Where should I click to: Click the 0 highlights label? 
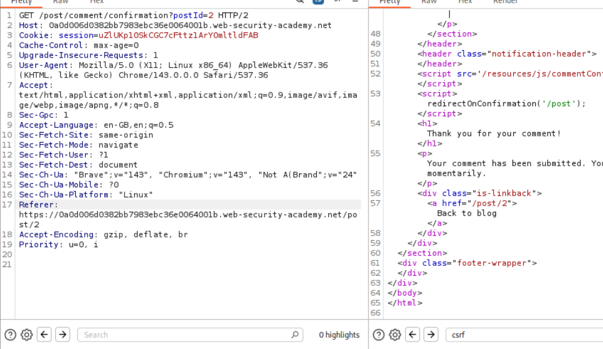[339, 335]
